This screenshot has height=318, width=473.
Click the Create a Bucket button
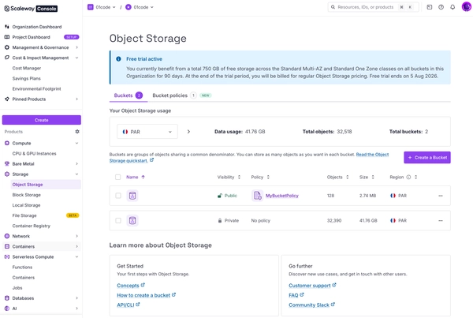click(427, 157)
